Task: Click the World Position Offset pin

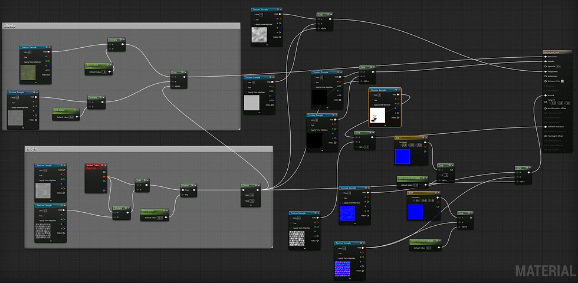Action: 546,108
